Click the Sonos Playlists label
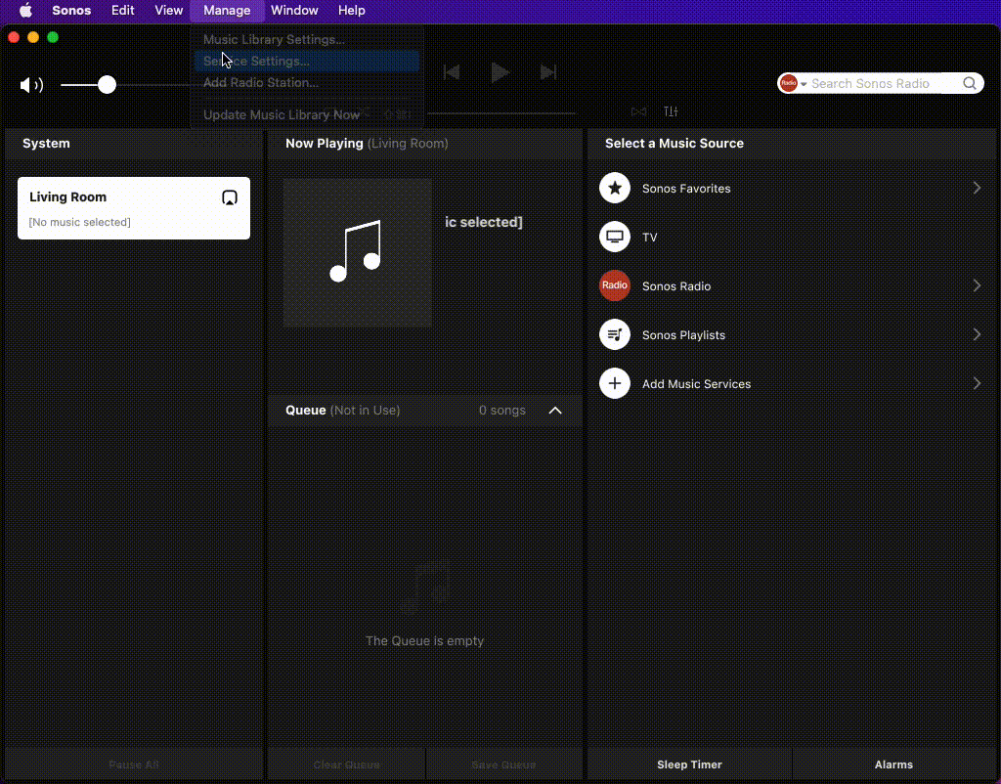Viewport: 1001px width, 784px height. [683, 335]
